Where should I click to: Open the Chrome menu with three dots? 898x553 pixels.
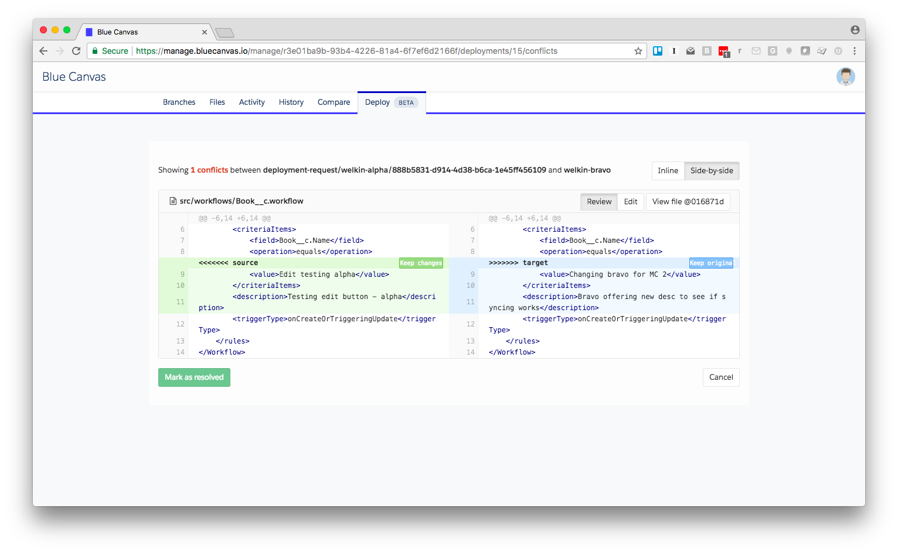click(855, 51)
